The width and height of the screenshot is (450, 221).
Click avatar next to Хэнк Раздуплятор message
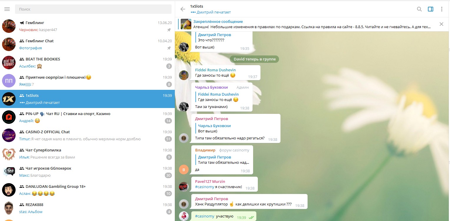click(x=184, y=204)
